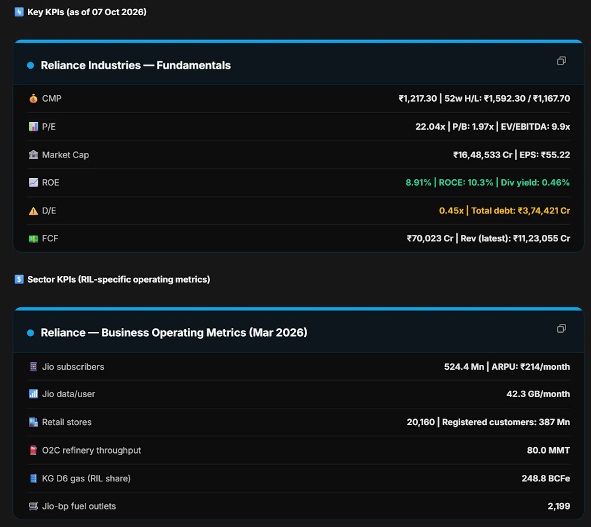The width and height of the screenshot is (591, 527).
Task: Click the cart icon beside Jio-bp fuel outlets
Action: [x=33, y=506]
